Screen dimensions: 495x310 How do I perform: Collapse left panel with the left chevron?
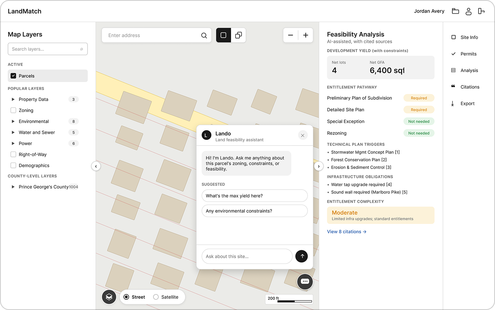point(96,166)
